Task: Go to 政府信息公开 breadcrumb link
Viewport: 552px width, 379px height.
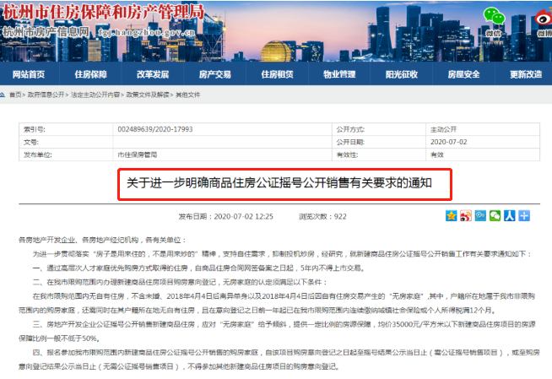Action: click(46, 95)
